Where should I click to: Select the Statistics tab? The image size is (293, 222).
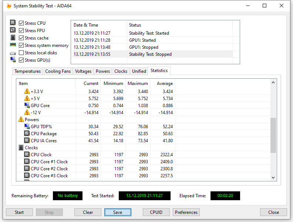pos(159,71)
